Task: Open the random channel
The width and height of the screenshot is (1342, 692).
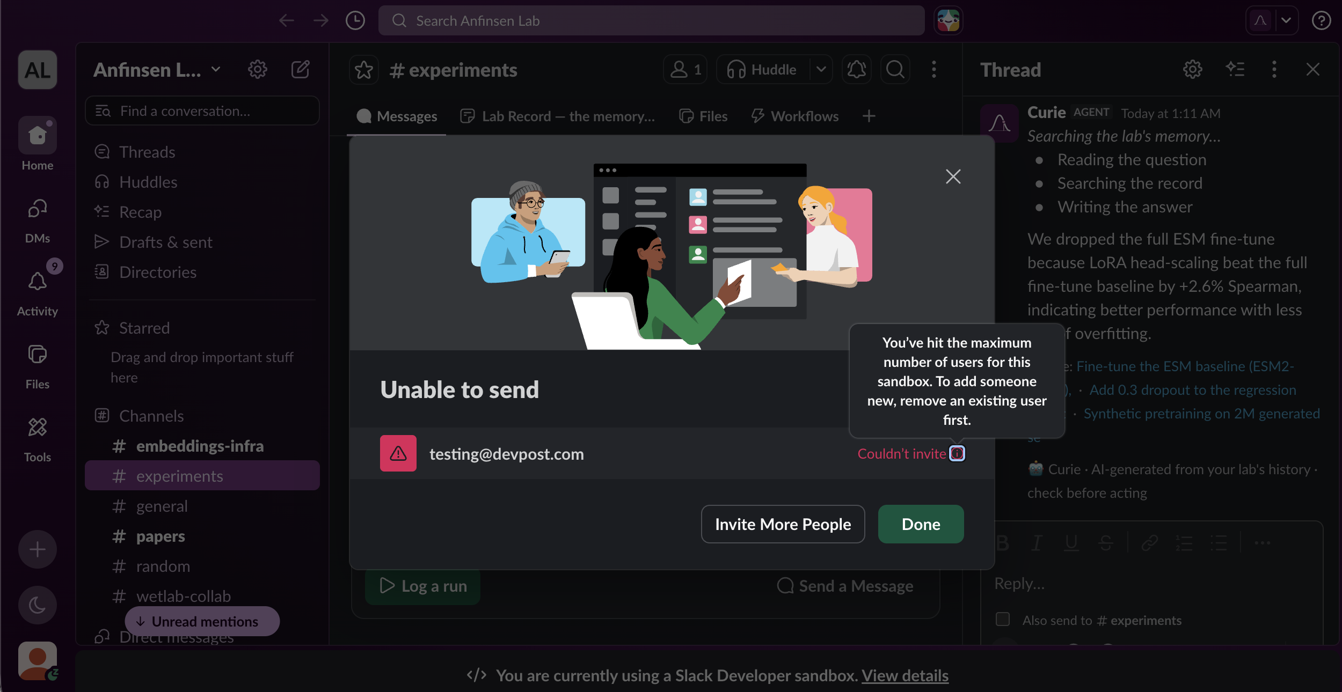Action: tap(202, 566)
